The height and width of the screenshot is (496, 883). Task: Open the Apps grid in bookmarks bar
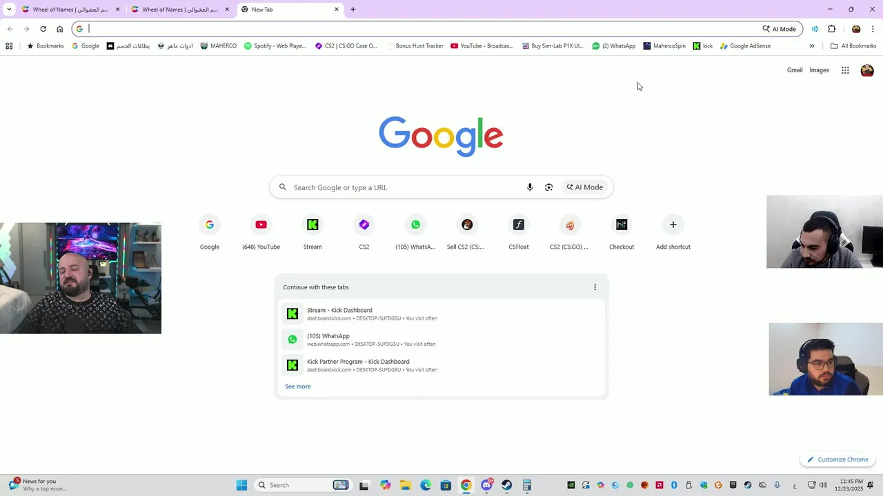click(x=9, y=46)
